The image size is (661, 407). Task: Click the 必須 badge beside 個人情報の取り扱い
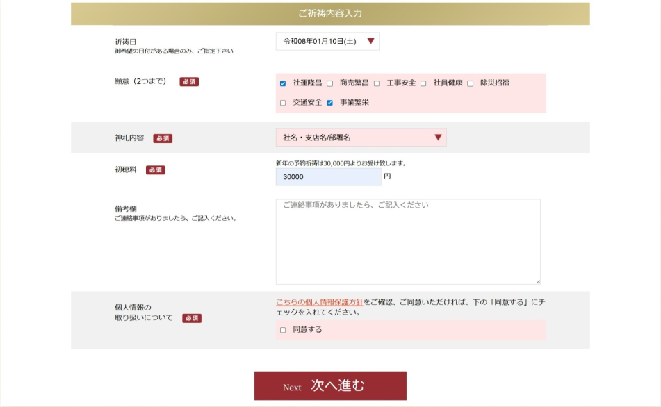point(192,318)
